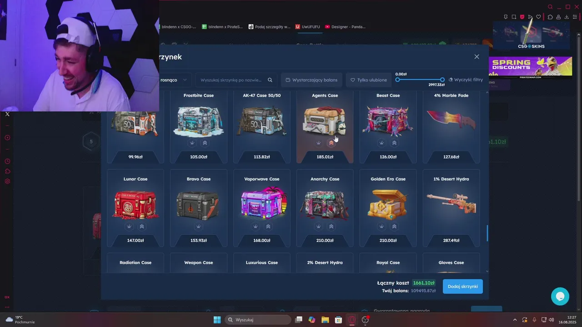Click the chevrons icon under Frostbite Case
Image resolution: width=582 pixels, height=327 pixels.
click(x=205, y=143)
